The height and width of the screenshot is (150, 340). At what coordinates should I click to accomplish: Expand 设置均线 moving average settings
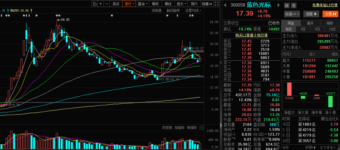tap(193, 10)
